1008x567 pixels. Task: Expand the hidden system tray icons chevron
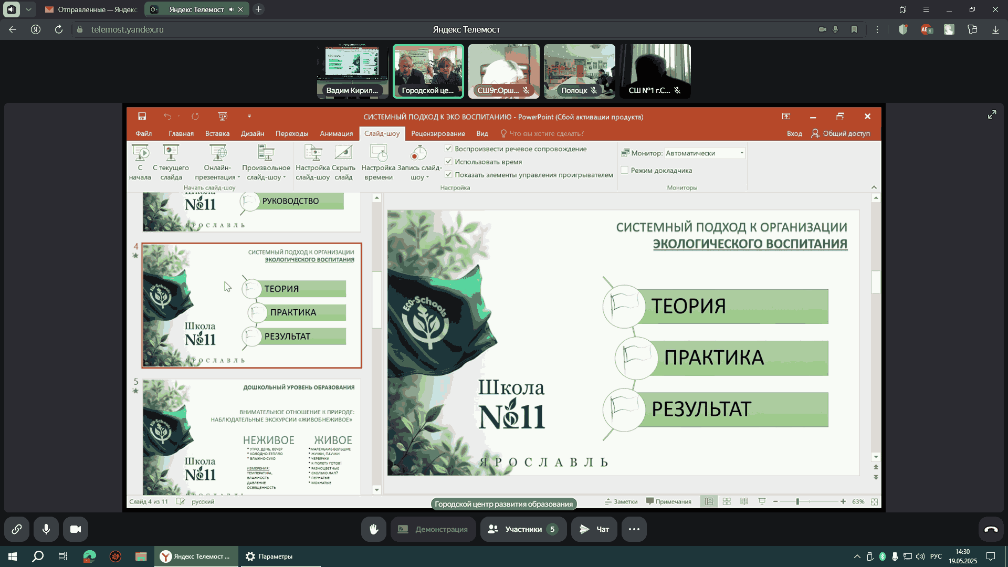point(857,556)
